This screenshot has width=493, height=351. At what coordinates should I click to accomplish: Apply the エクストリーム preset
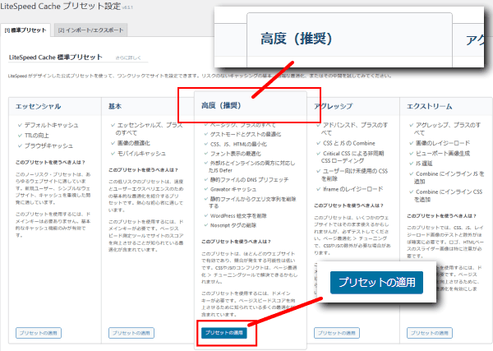[x=430, y=333]
